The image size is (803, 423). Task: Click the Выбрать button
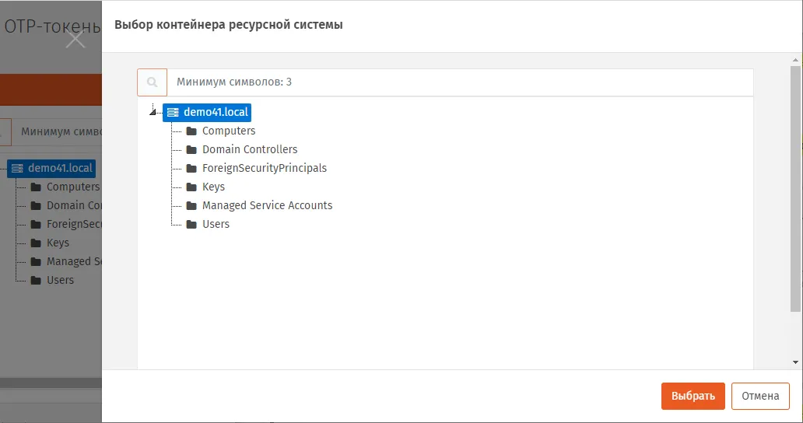[693, 396]
